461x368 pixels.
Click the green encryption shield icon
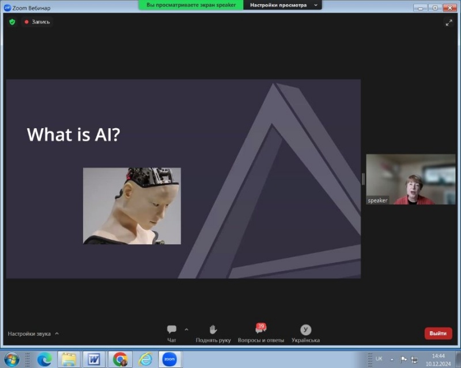[x=12, y=22]
